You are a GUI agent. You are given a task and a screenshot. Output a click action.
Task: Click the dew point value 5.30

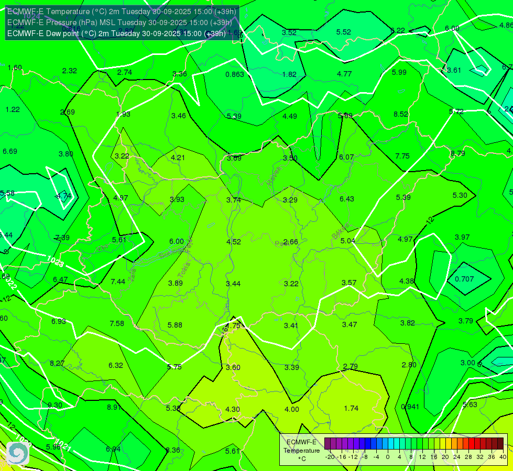460,195
